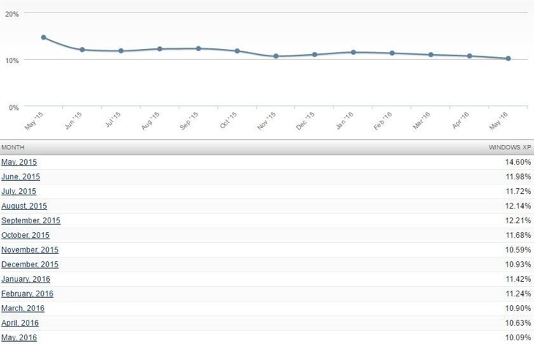
Task: Click the December, 2015 link
Action: (x=30, y=264)
